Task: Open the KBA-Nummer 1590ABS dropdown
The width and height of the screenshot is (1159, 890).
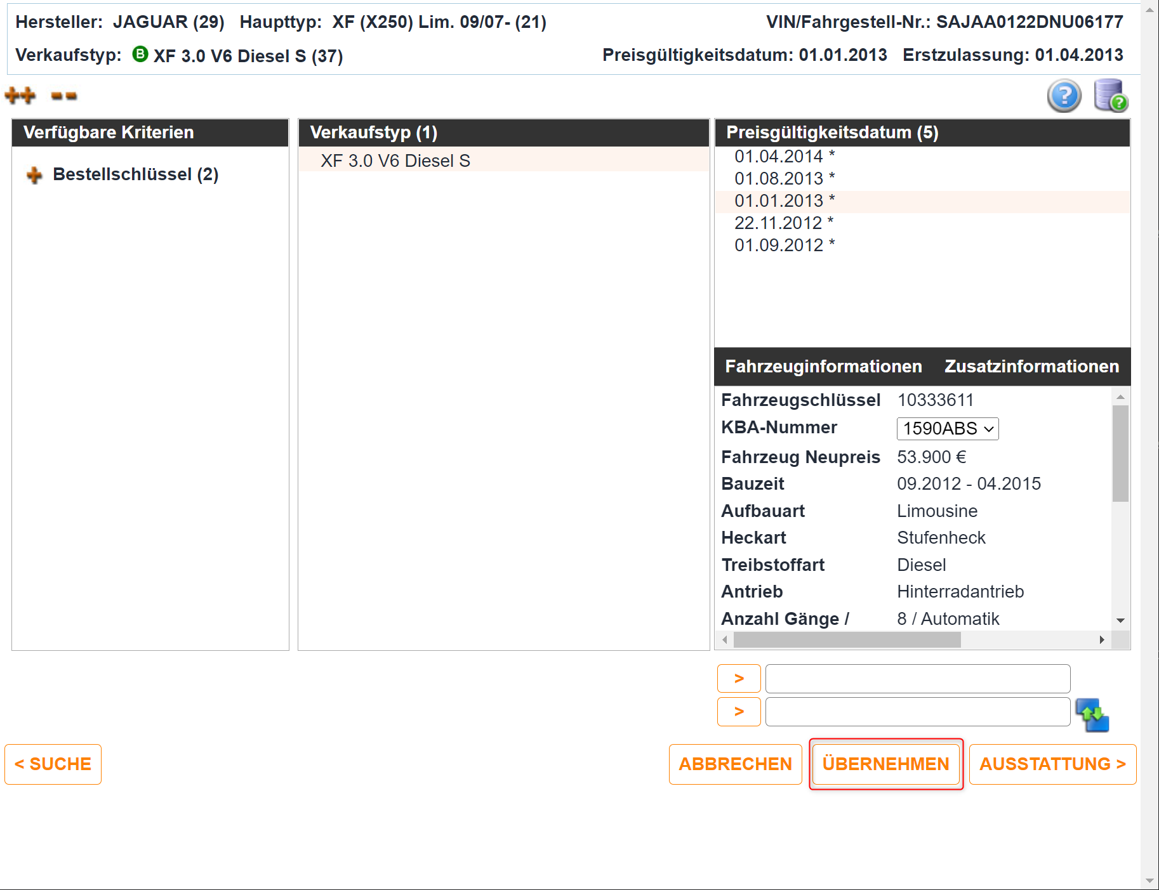Action: tap(947, 429)
